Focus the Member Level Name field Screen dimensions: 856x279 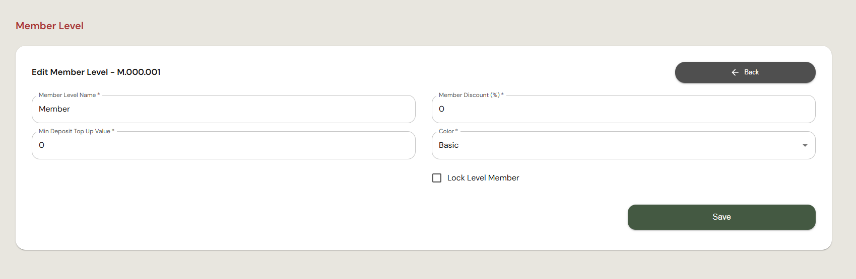pos(224,109)
